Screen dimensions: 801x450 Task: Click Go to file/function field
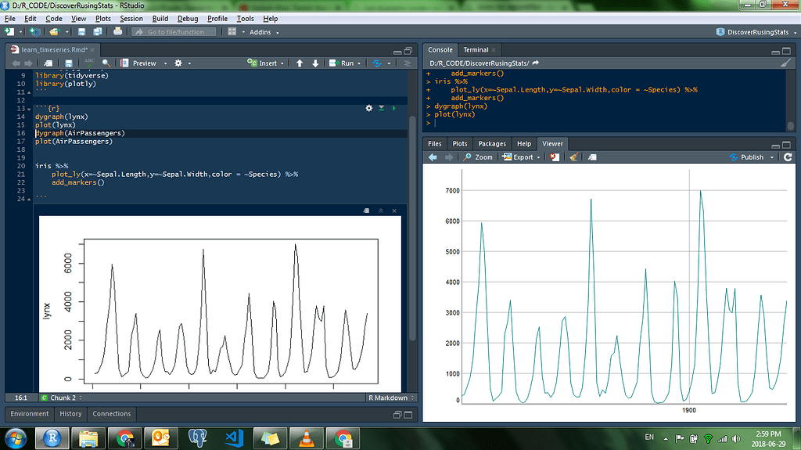coord(174,32)
